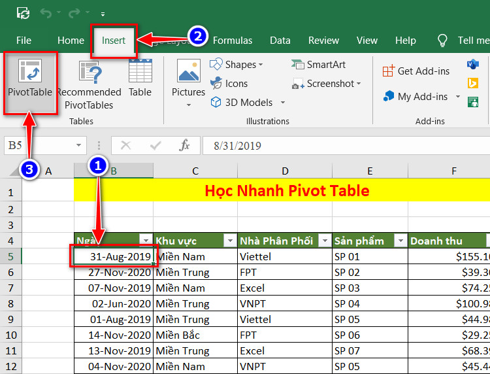Select the 14-Nov-2020 date cell
Viewport: 490px width, 374px height.
[114, 335]
